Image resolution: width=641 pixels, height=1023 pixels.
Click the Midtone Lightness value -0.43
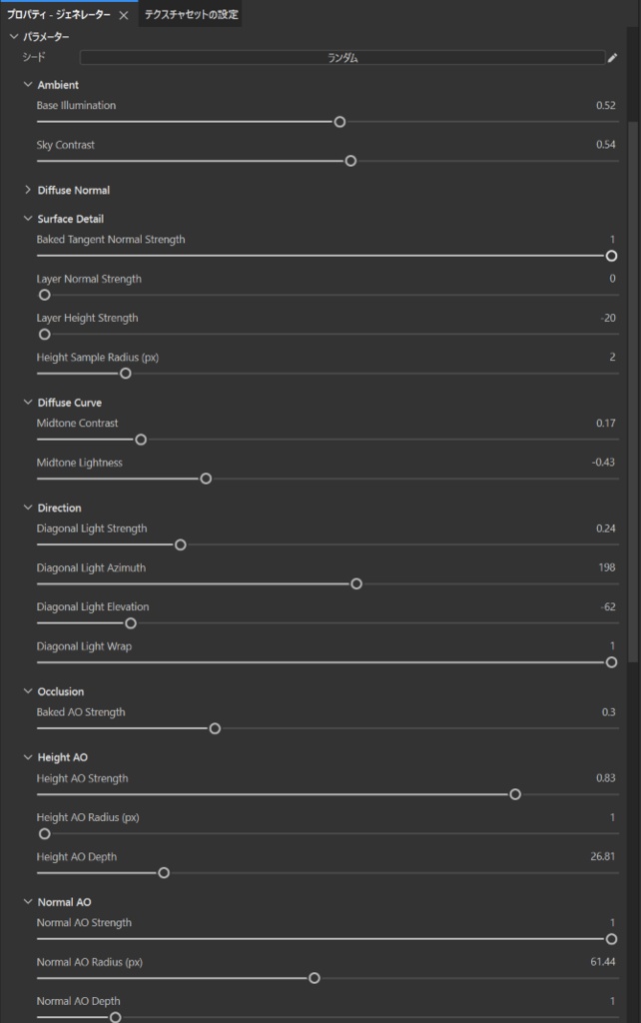pos(603,462)
